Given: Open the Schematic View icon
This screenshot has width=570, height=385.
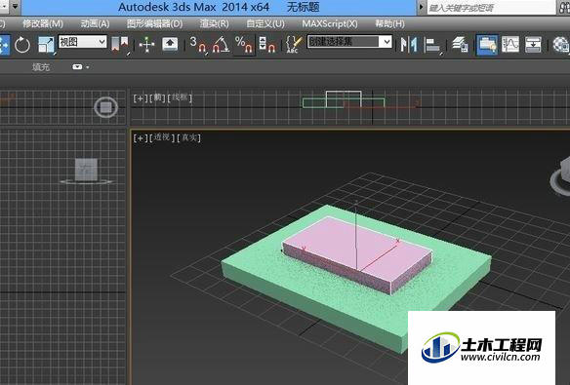Looking at the screenshot, I should pos(533,45).
